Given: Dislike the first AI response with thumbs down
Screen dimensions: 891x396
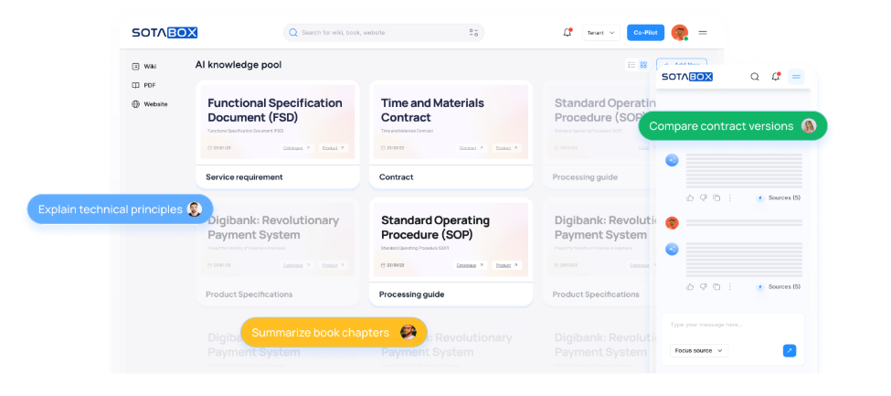Looking at the screenshot, I should pyautogui.click(x=703, y=198).
